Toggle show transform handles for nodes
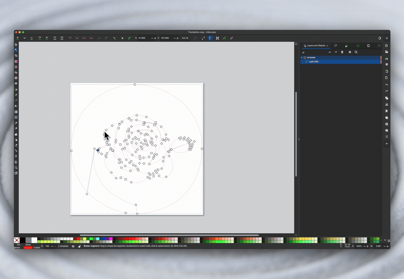 click(217, 38)
